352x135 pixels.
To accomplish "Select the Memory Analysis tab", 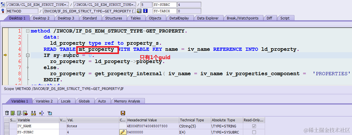I will tap(127, 101).
